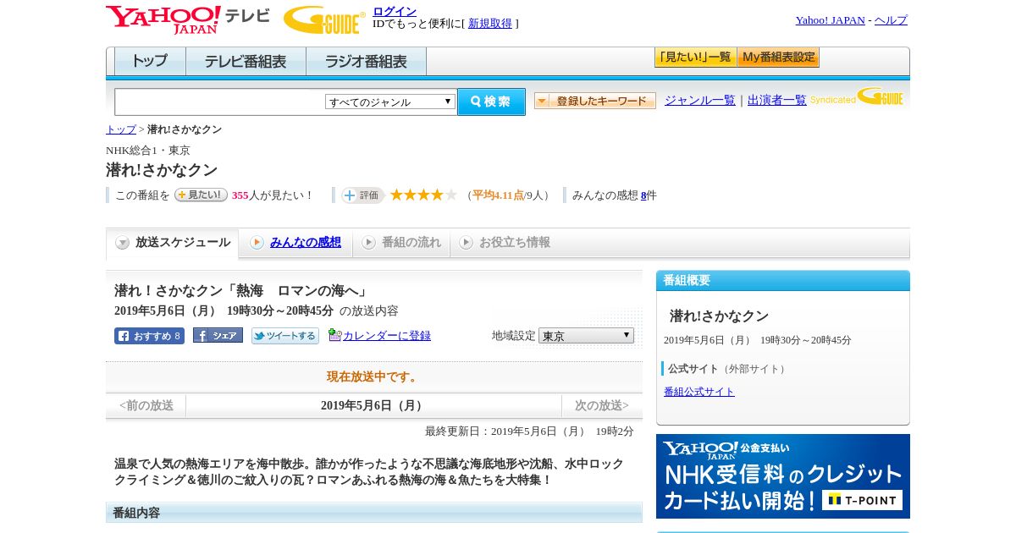1016x533 pixels.
Task: Click the Yahoo! Japan テレビ logo
Action: tap(188, 19)
